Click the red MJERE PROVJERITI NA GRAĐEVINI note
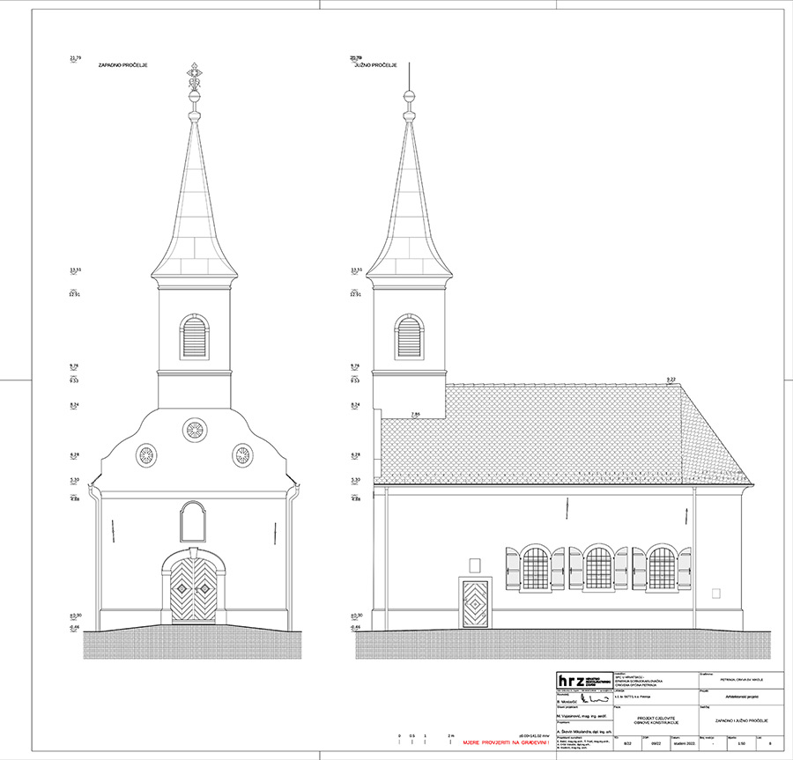Screen dimensions: 793x760 coord(506,743)
